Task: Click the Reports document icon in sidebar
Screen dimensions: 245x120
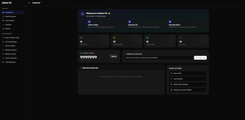Action: tap(3, 29)
